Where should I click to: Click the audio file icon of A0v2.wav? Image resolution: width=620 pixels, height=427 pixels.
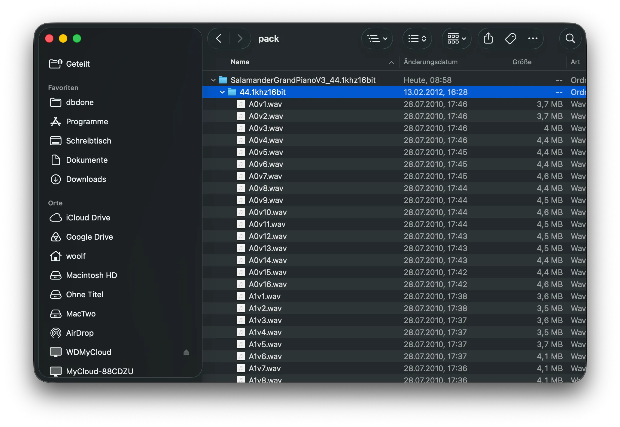click(241, 116)
